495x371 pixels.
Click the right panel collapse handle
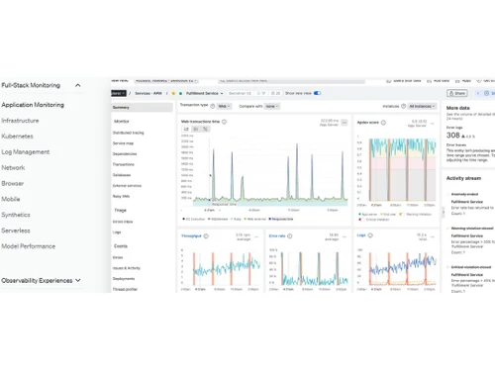click(444, 212)
